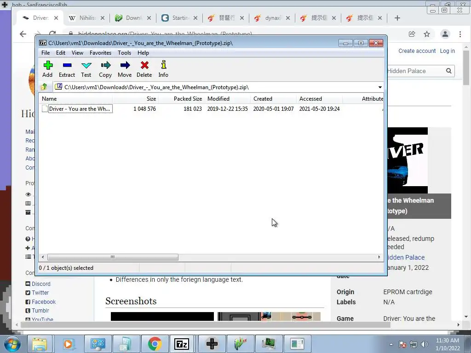Open the Info toolbar icon
Viewport: 471px width, 353px height.
pos(163,69)
